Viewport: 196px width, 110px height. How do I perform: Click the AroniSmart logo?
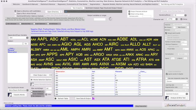[x=175, y=105]
